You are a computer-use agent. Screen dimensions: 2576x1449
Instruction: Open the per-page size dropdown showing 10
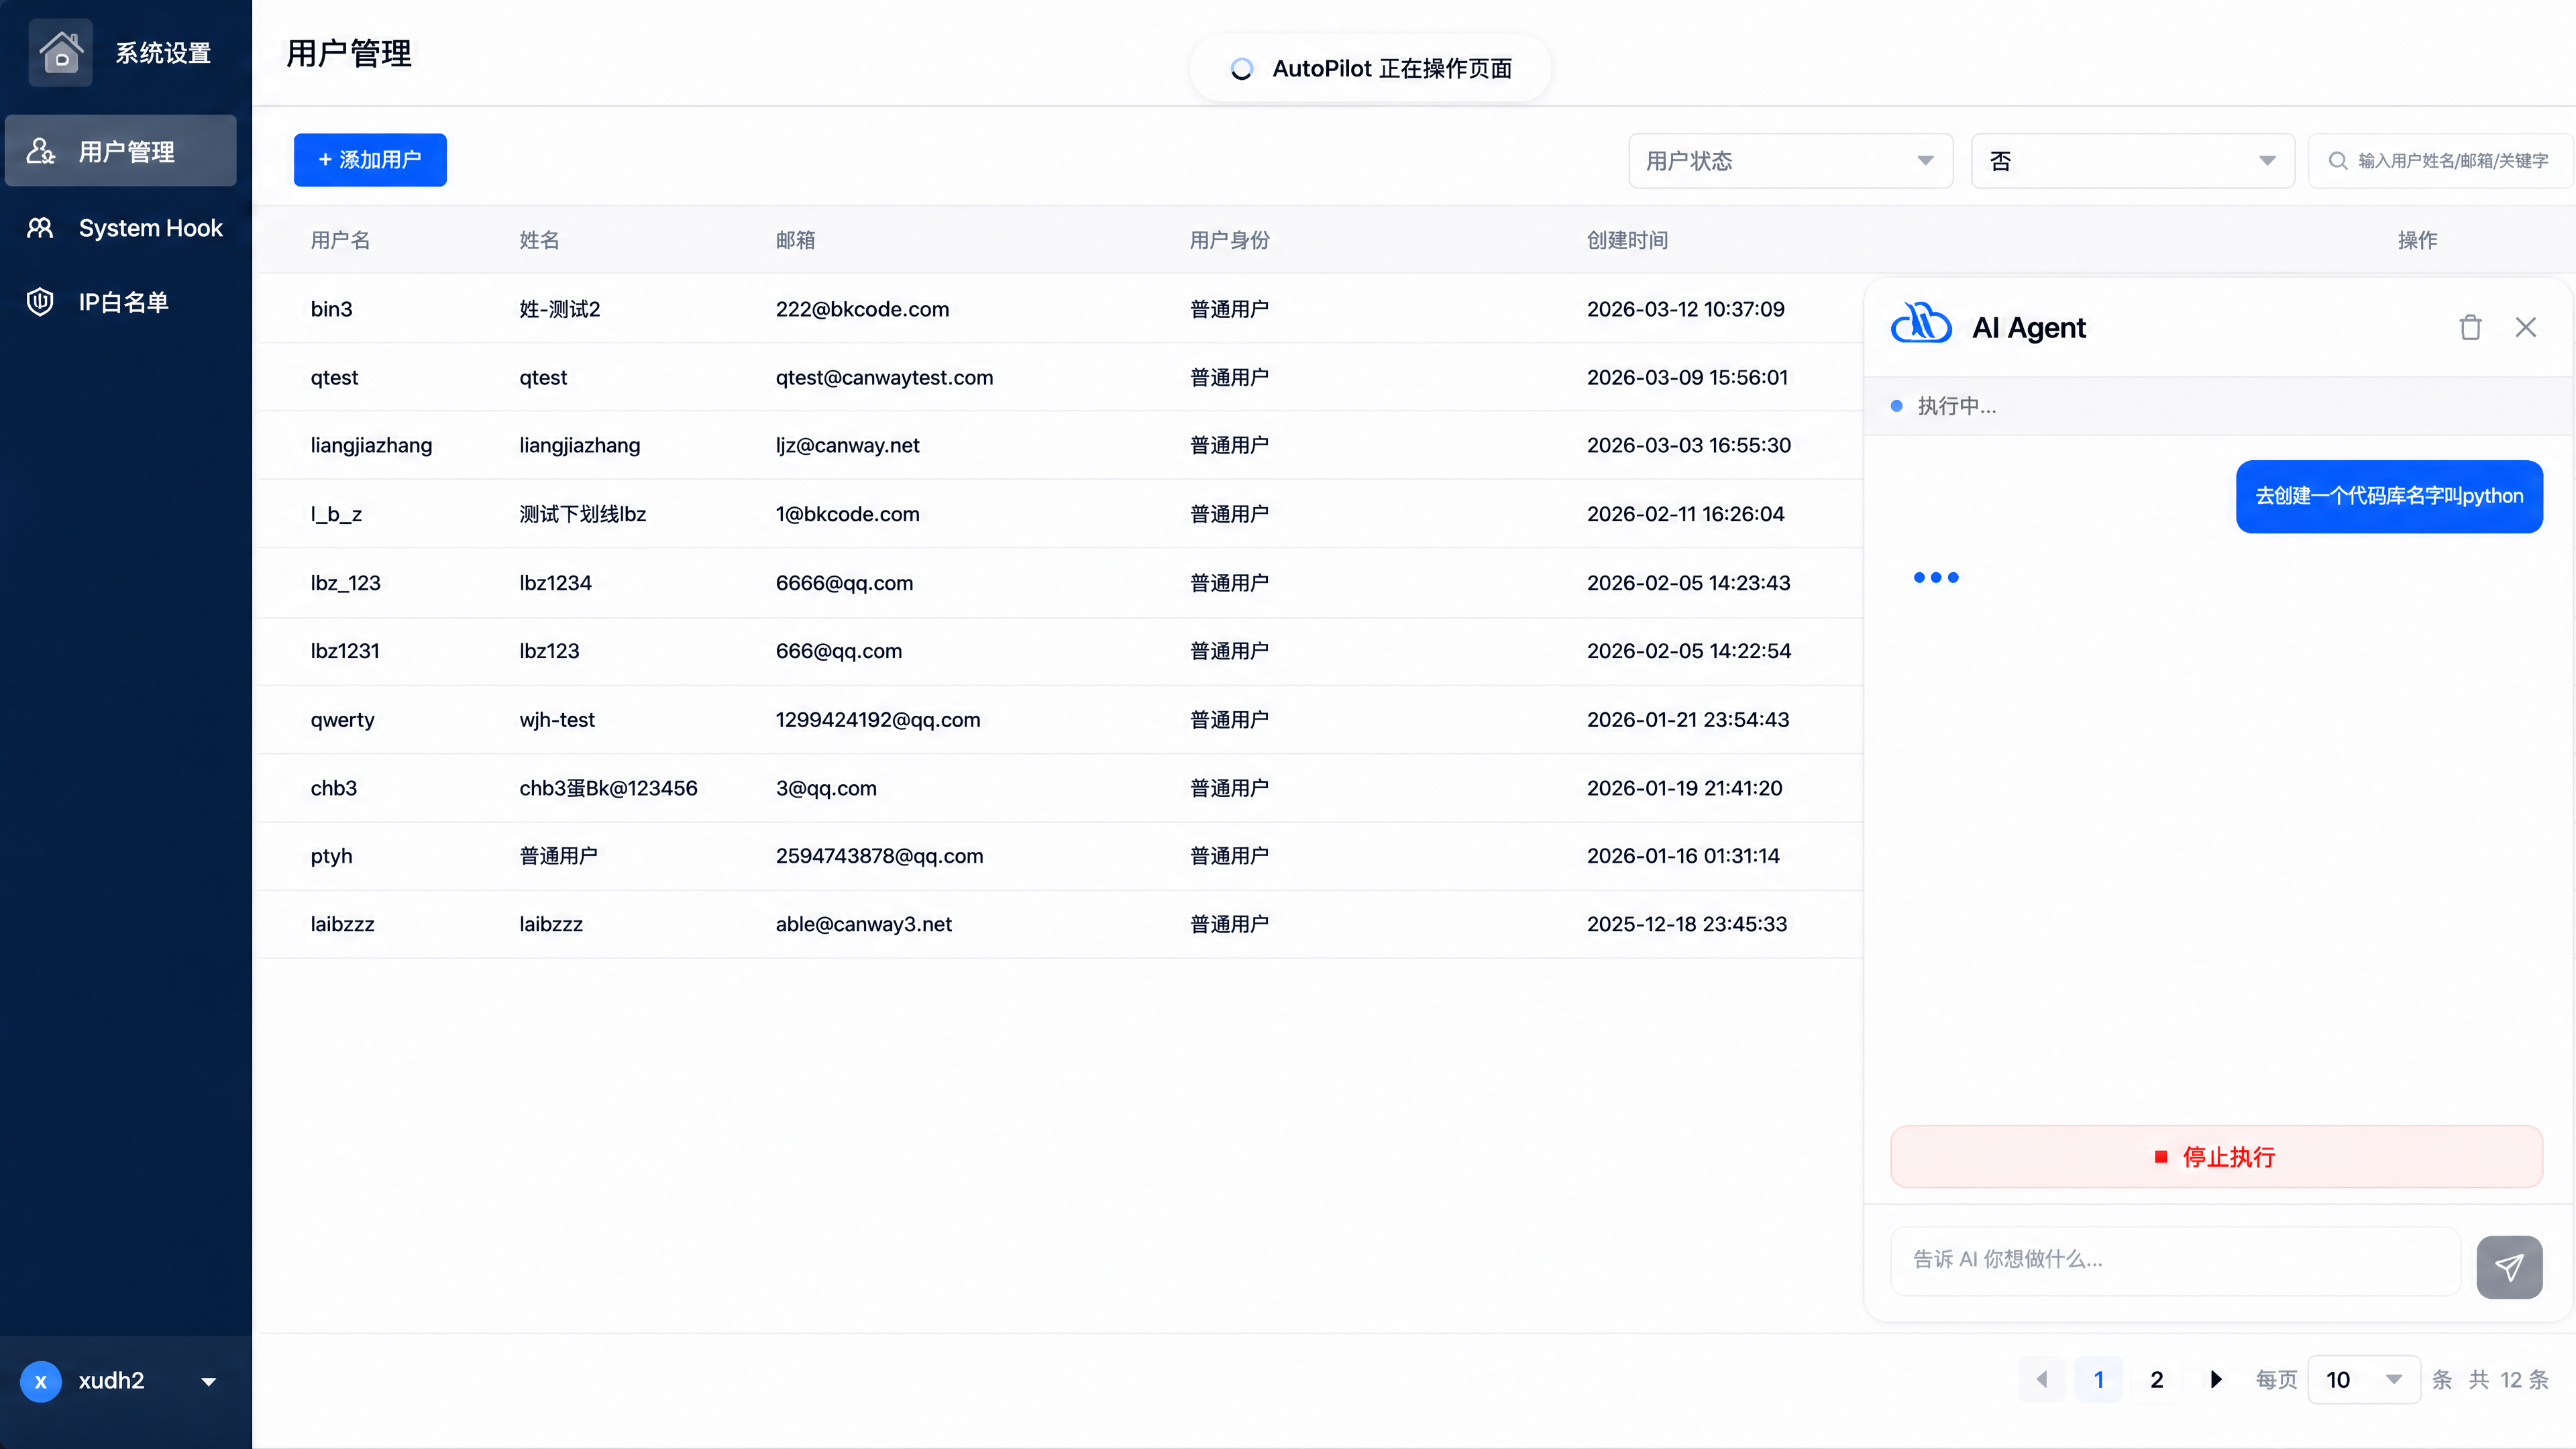pyautogui.click(x=2363, y=1380)
